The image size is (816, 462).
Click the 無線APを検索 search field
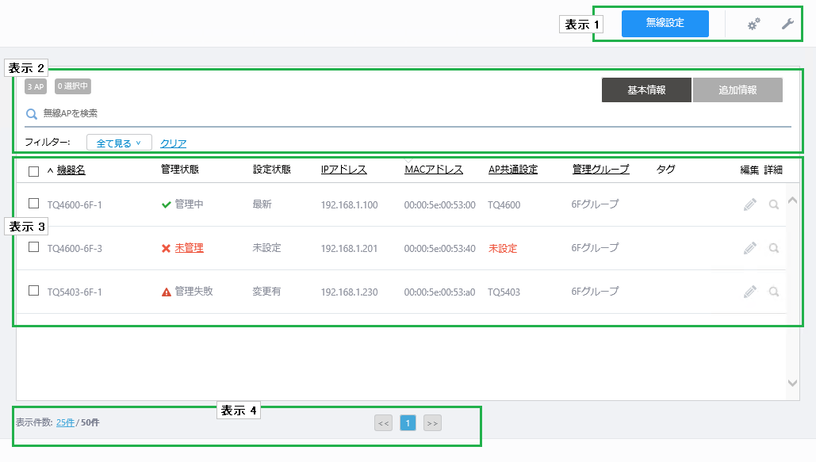point(408,113)
